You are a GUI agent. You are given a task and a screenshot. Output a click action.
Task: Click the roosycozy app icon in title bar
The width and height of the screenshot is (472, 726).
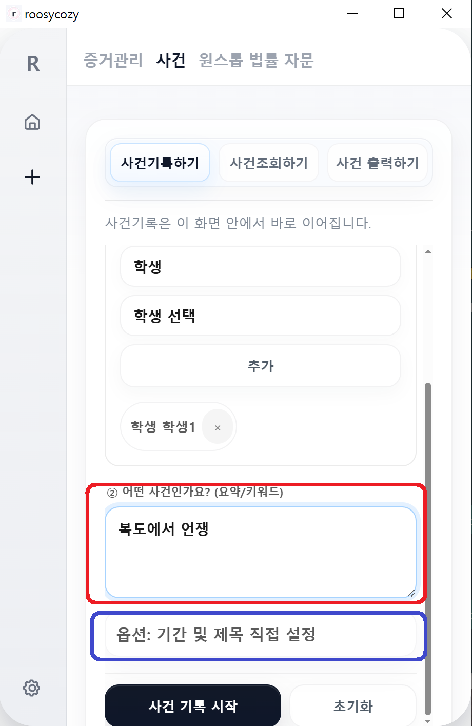coord(13,14)
